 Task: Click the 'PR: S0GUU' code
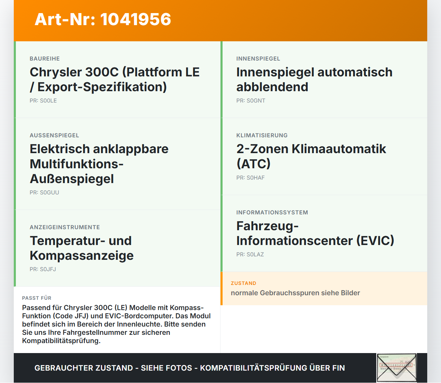(44, 193)
